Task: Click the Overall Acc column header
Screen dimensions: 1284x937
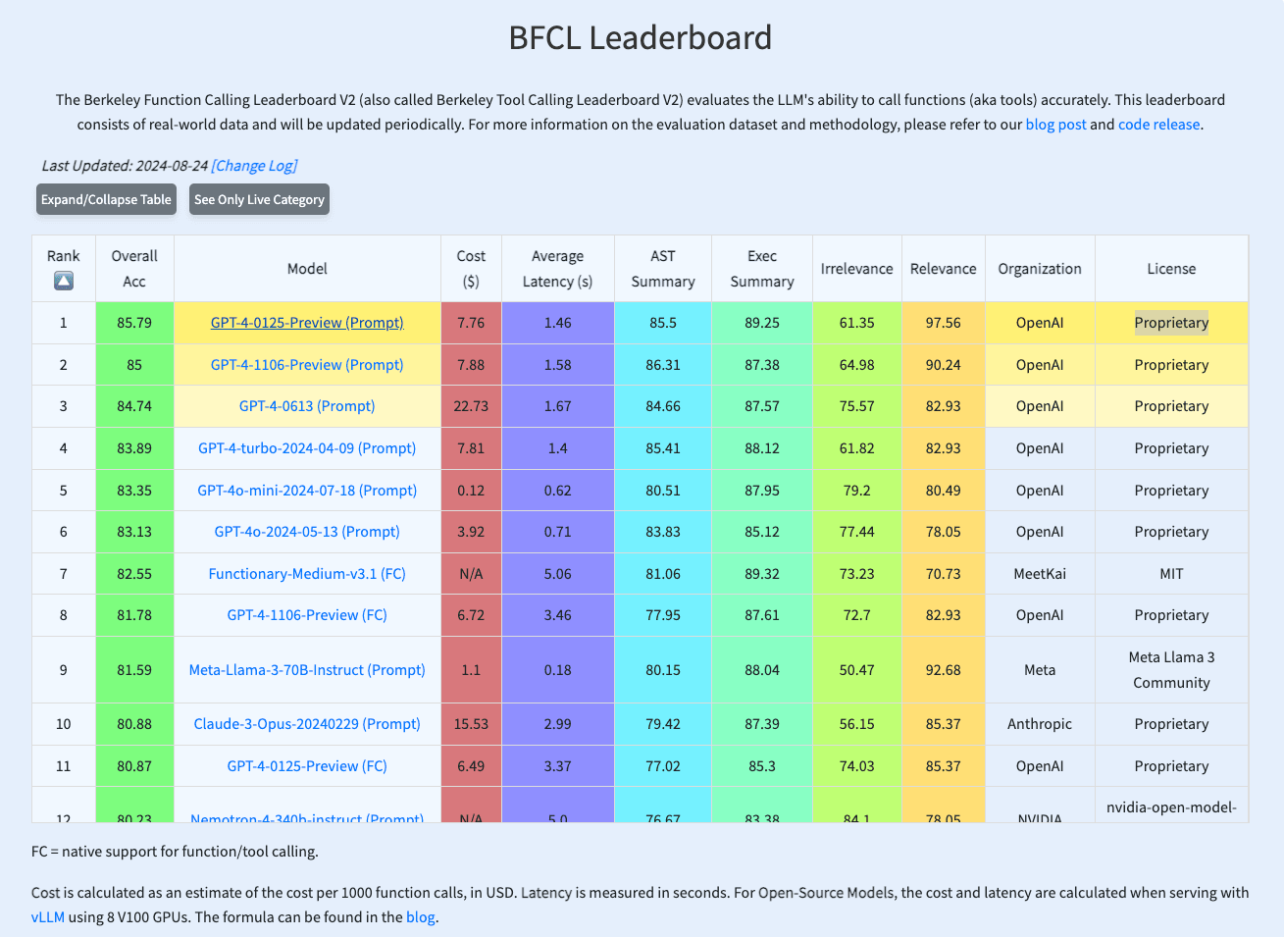Action: click(134, 267)
